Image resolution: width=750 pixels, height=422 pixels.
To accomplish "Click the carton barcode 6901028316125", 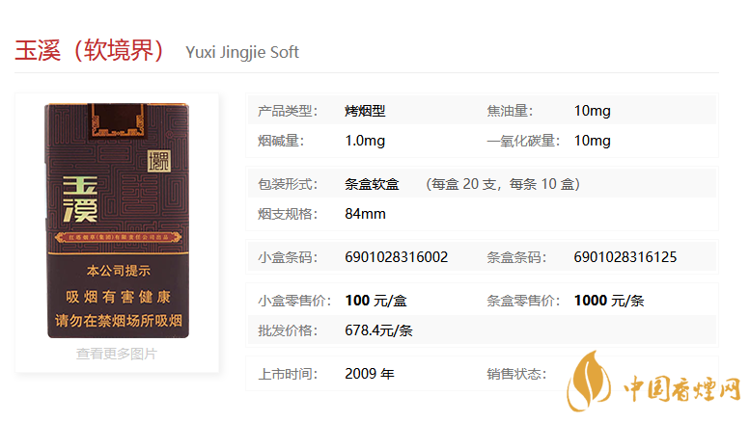I will point(625,257).
